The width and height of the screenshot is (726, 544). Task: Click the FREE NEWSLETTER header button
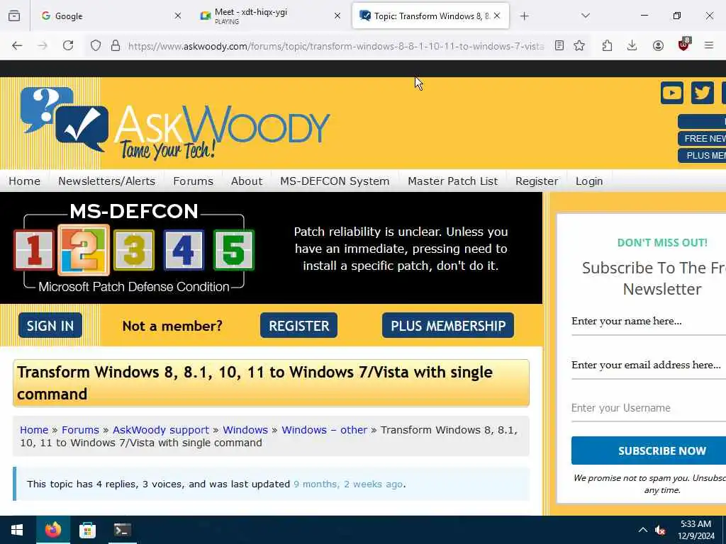point(703,138)
